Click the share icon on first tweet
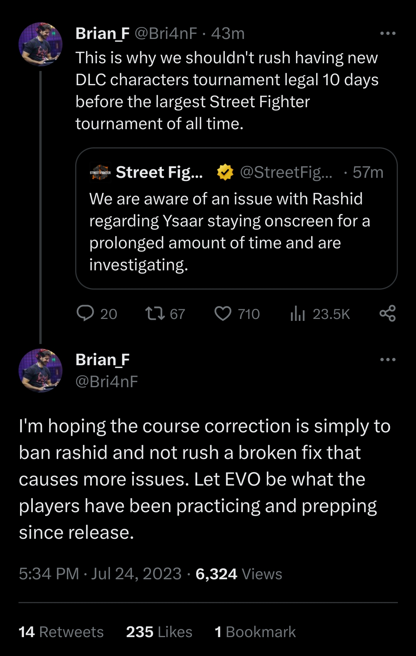Viewport: 416px width, 656px height. point(387,314)
